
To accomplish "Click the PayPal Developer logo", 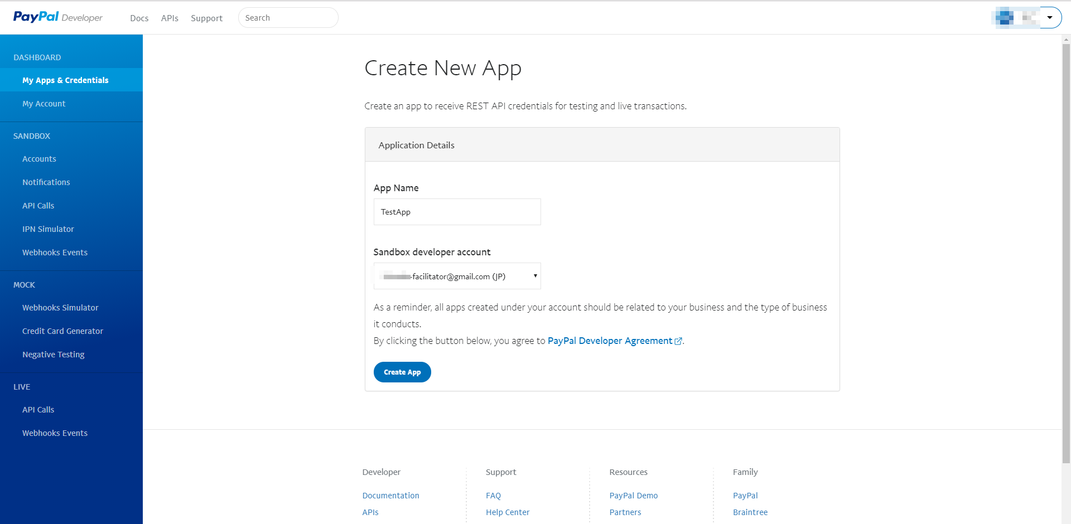I will [x=57, y=17].
